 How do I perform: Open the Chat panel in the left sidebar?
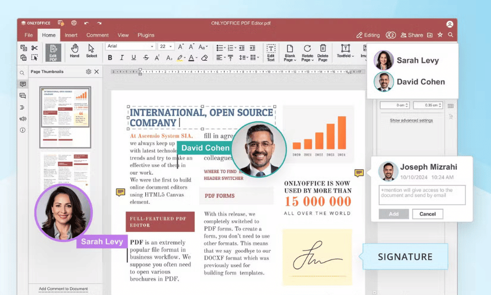click(x=22, y=96)
